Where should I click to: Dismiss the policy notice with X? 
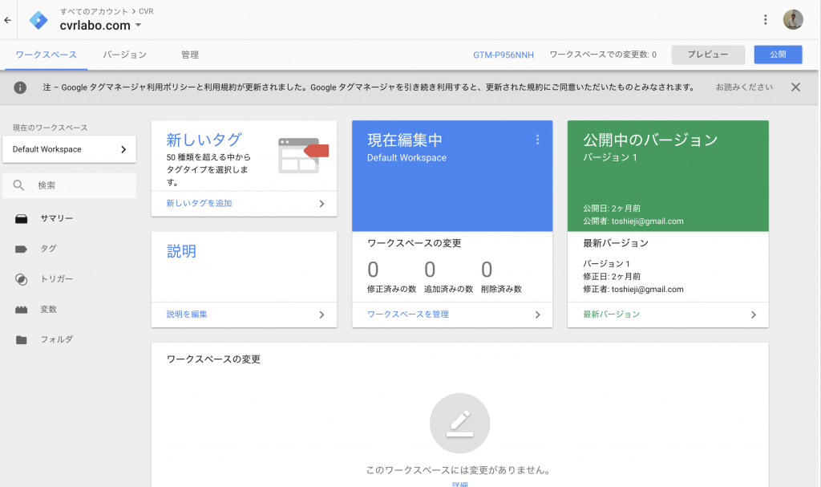(x=795, y=87)
